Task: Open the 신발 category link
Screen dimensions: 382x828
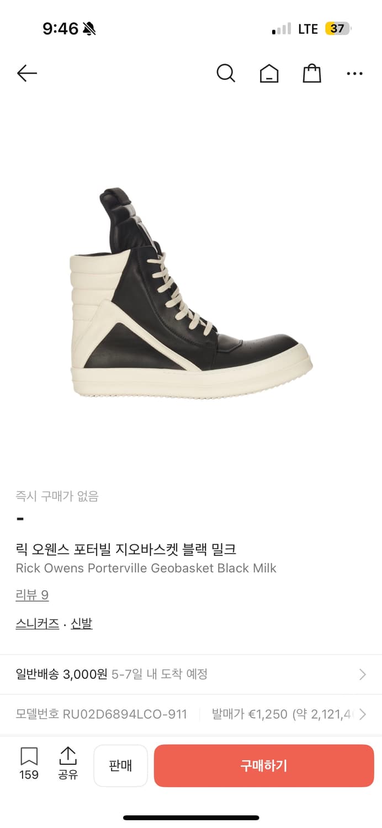Action: point(82,624)
